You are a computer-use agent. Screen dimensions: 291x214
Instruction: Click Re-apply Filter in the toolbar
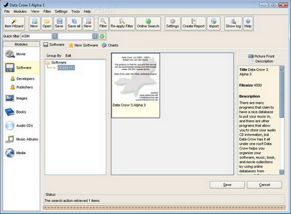click(x=122, y=23)
